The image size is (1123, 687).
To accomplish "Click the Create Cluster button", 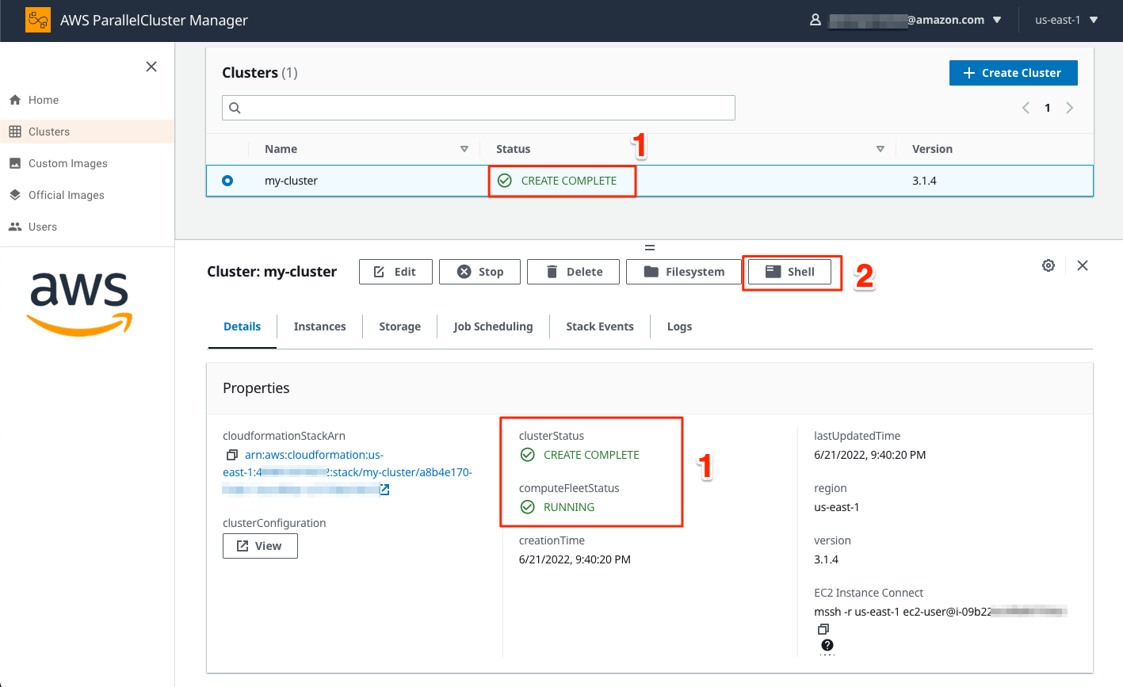I will [x=1013, y=73].
